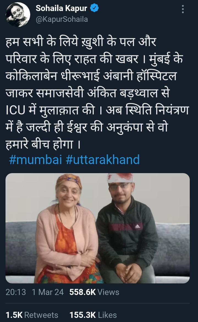Click the Views label beside 558.6K

(108, 292)
